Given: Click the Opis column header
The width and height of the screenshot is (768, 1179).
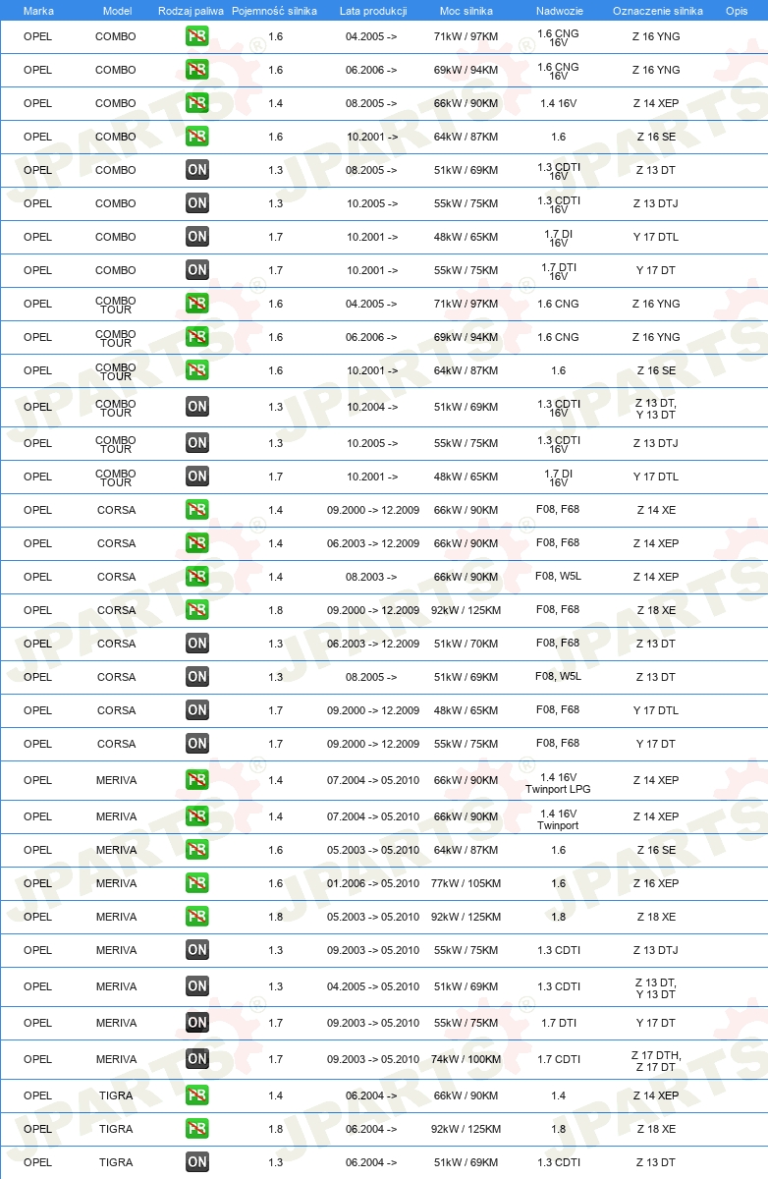Looking at the screenshot, I should pyautogui.click(x=736, y=10).
